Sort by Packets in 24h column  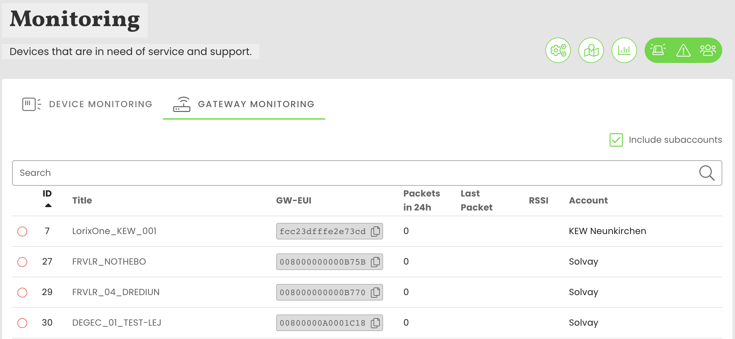422,200
